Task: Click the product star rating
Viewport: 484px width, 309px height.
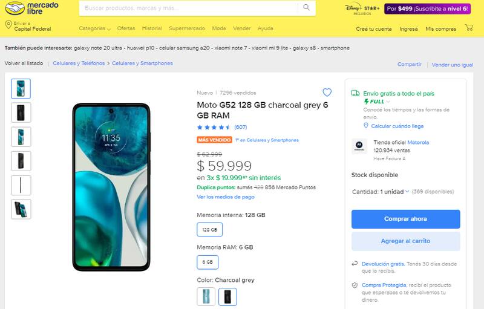Action: [x=214, y=127]
